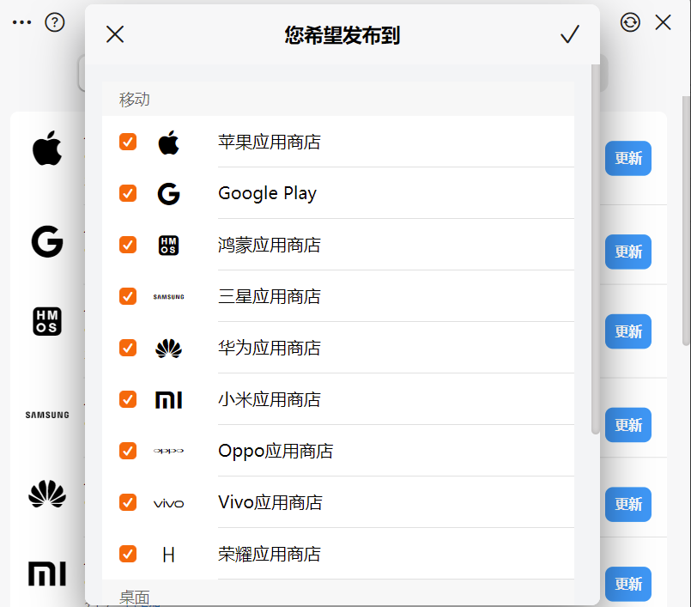The height and width of the screenshot is (607, 691).
Task: Click the Apple logo in dialog list
Action: 168,143
